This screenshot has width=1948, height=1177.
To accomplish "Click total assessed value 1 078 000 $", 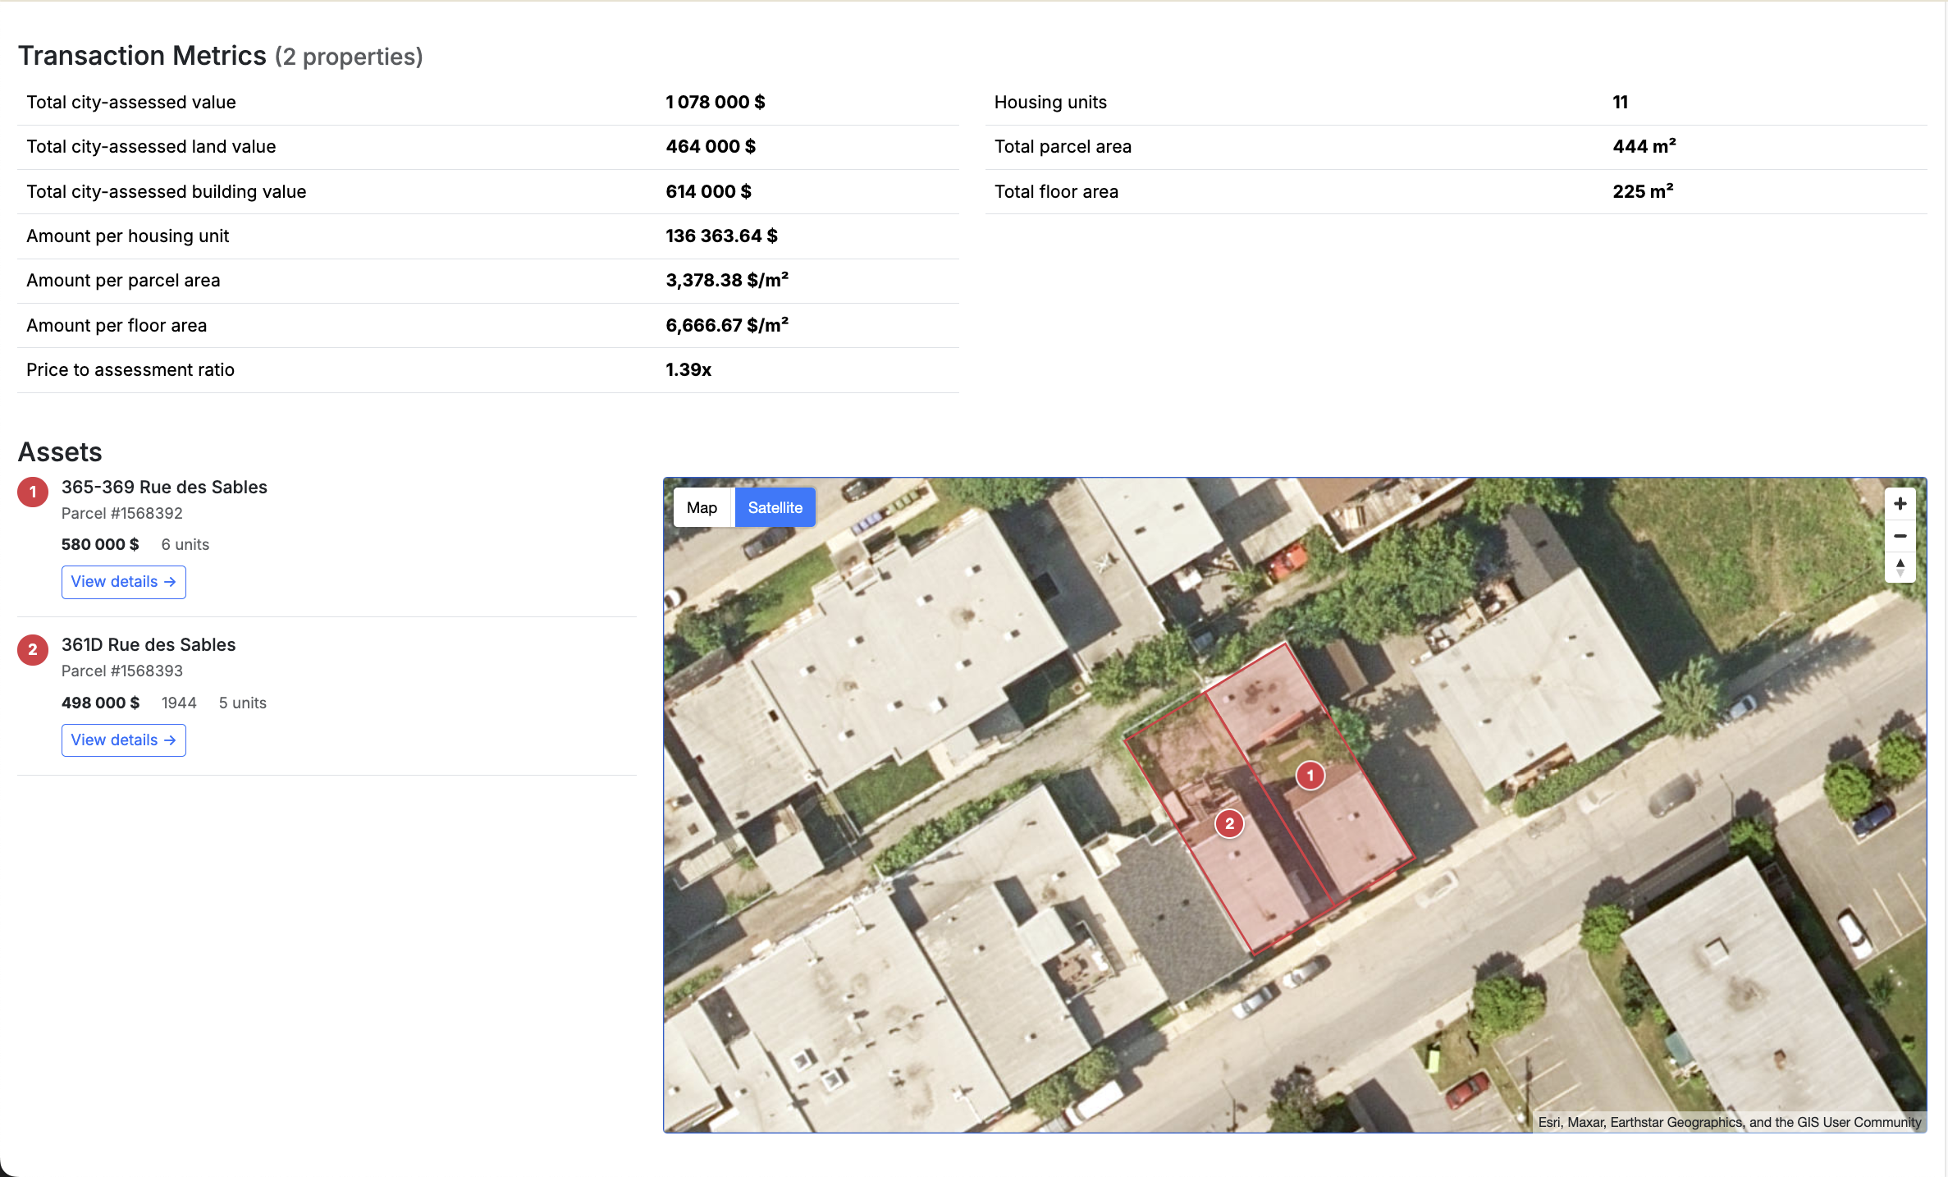I will click(x=715, y=102).
